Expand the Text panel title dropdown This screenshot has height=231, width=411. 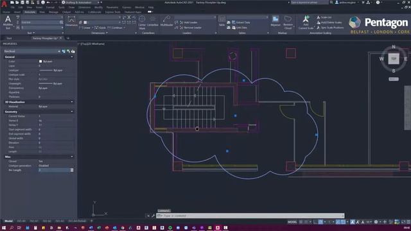31,33
